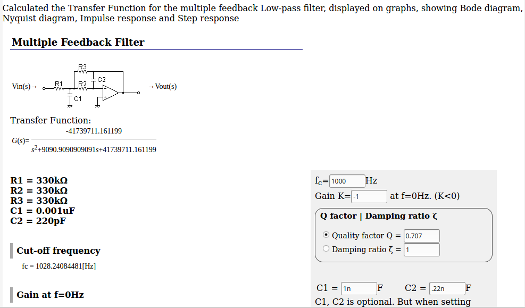Click the Cut-off frequency section heading

pos(59,251)
